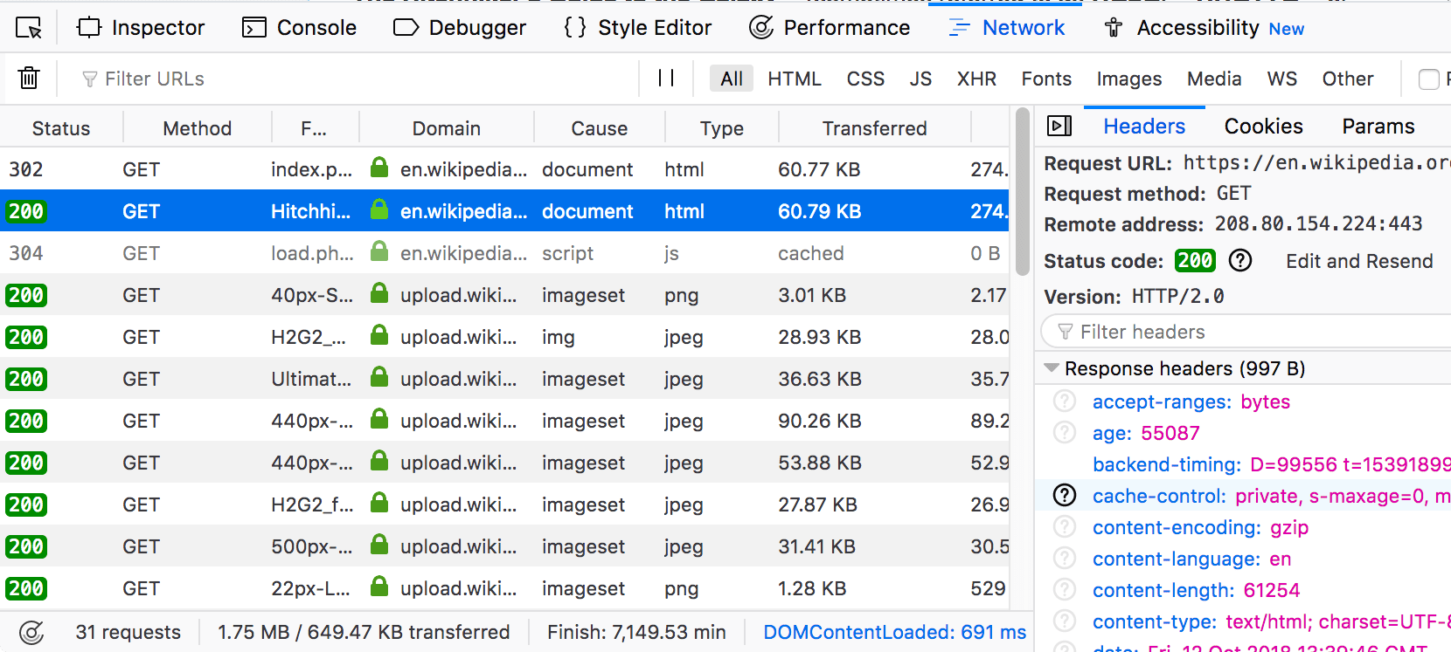Sort by Type column header
Image resolution: width=1451 pixels, height=652 pixels.
click(722, 128)
